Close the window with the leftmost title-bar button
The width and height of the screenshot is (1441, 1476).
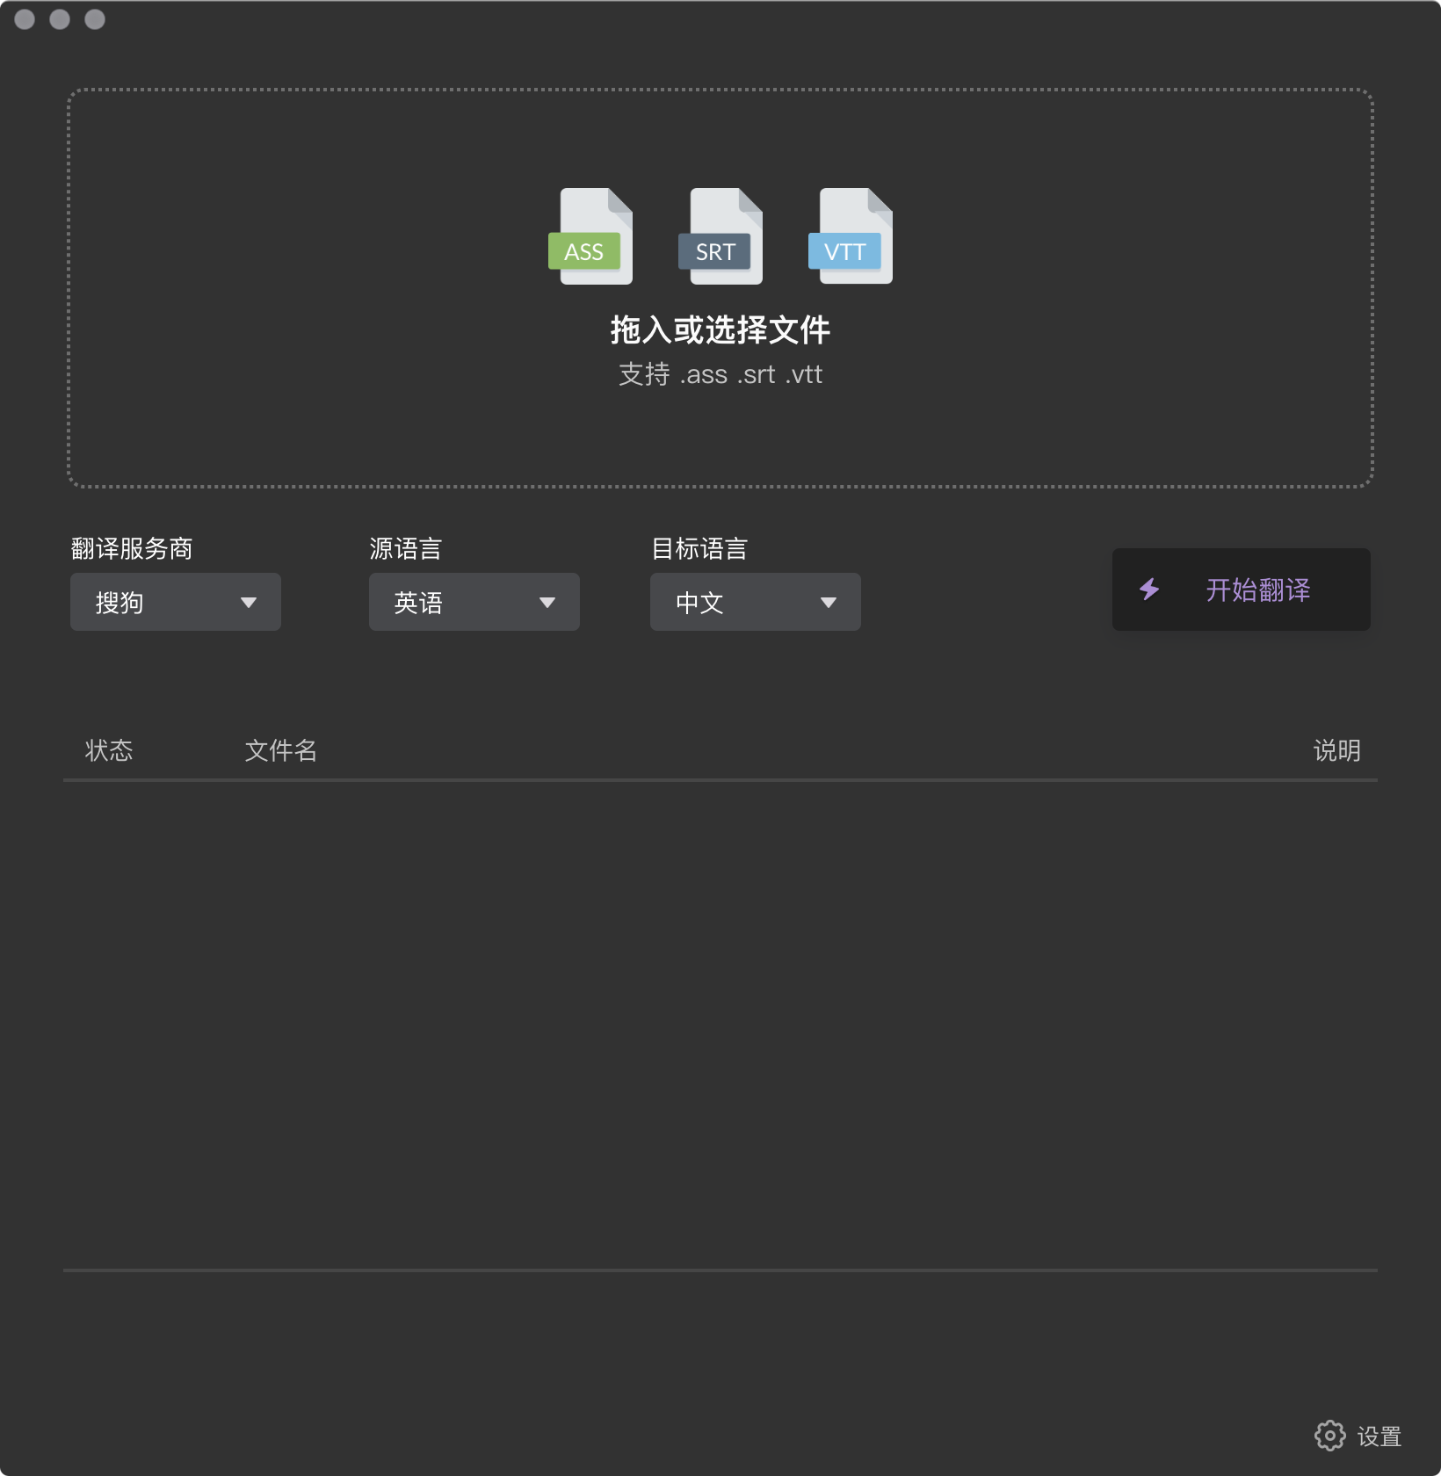[x=25, y=19]
